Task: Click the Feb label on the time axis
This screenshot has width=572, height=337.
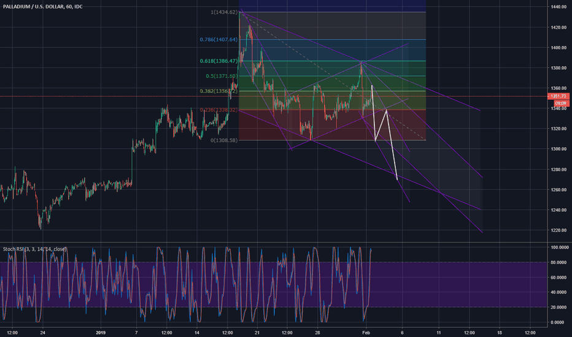Action: tap(366, 333)
